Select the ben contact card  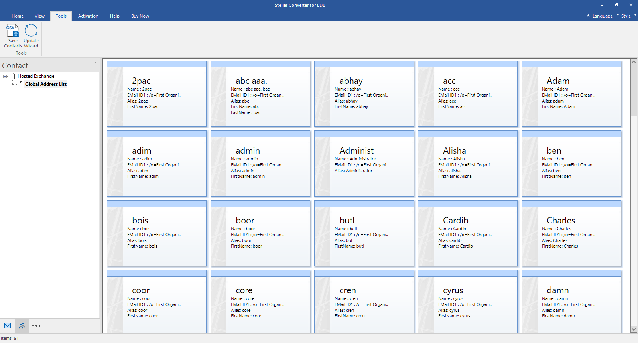click(571, 164)
